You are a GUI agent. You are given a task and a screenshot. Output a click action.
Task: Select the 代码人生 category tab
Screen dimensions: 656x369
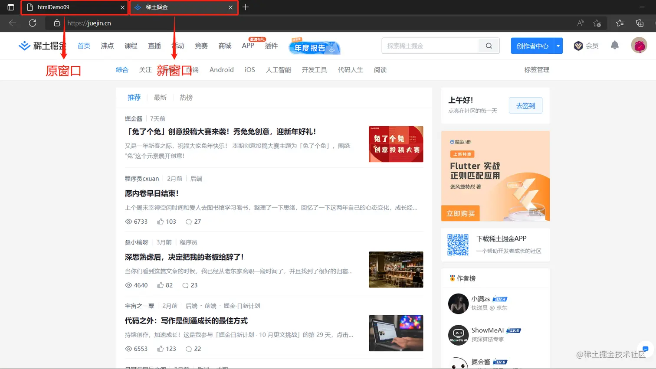tap(351, 69)
